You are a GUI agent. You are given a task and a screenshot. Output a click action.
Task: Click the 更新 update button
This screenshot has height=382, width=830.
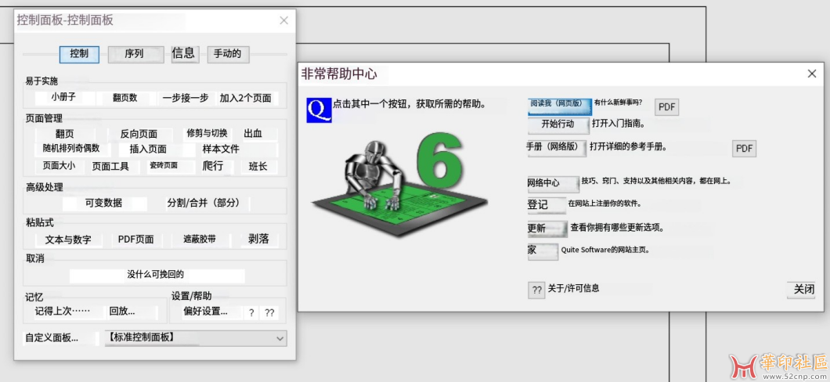pyautogui.click(x=547, y=229)
